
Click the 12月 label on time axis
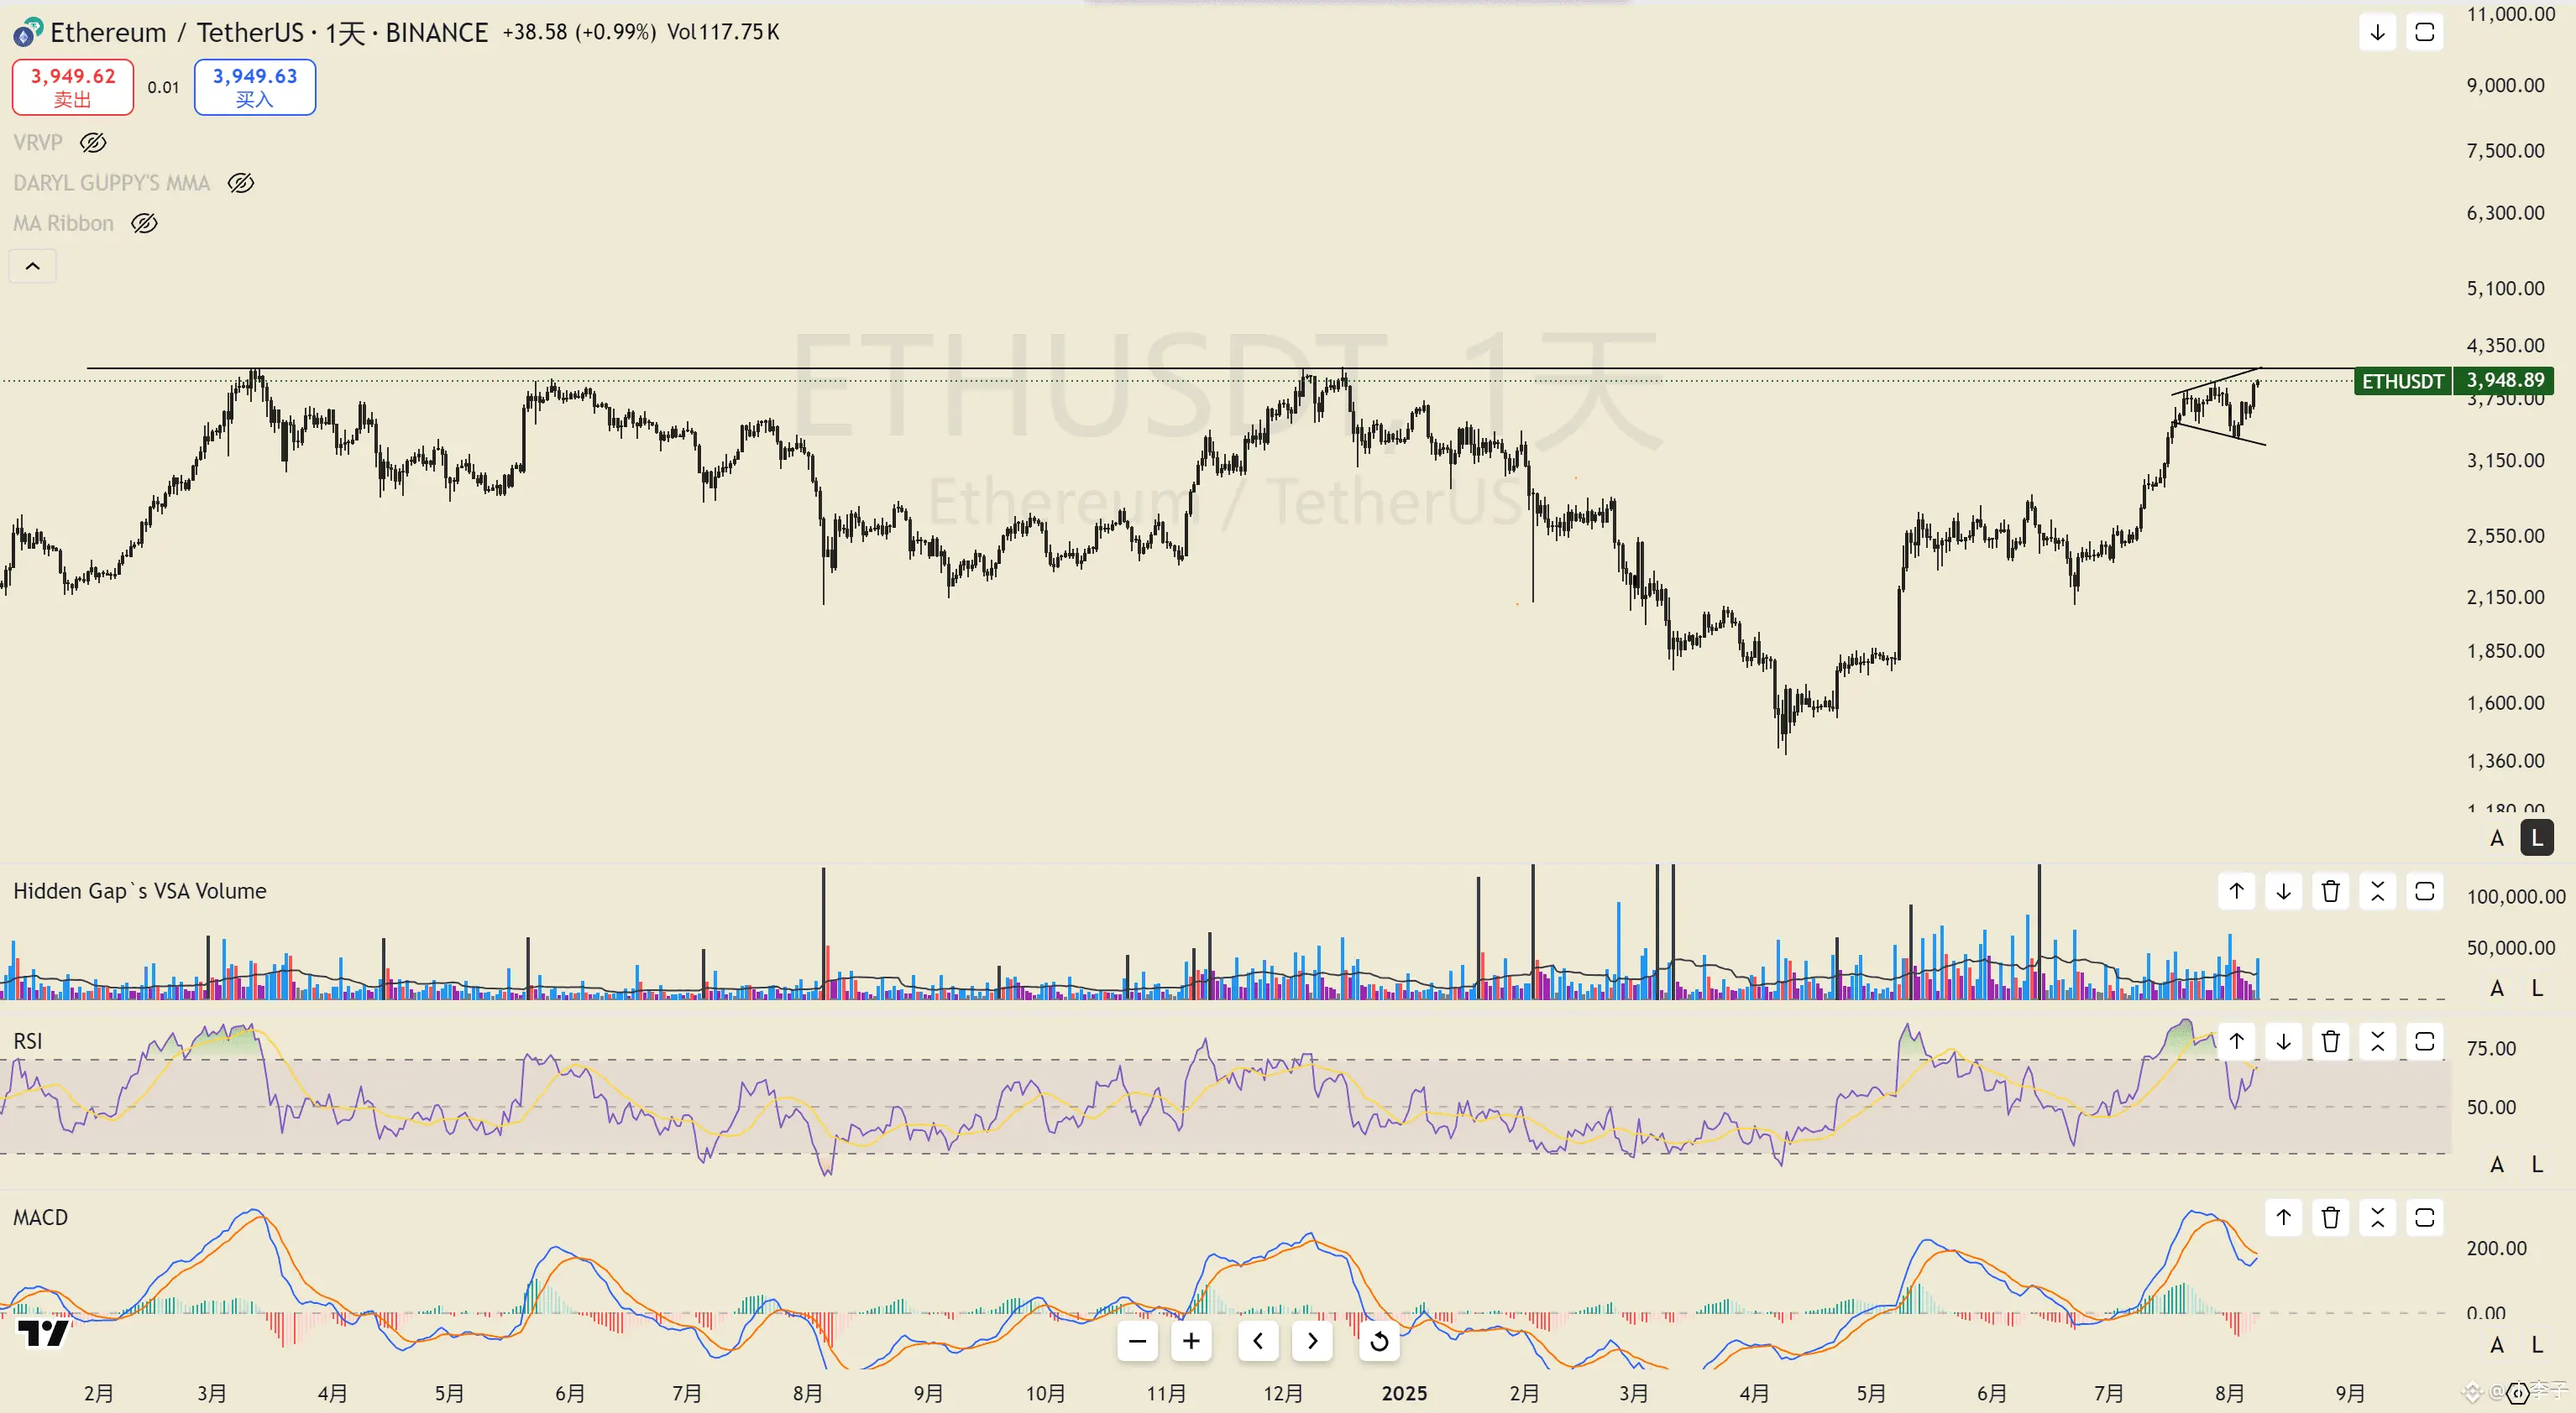point(1283,1393)
